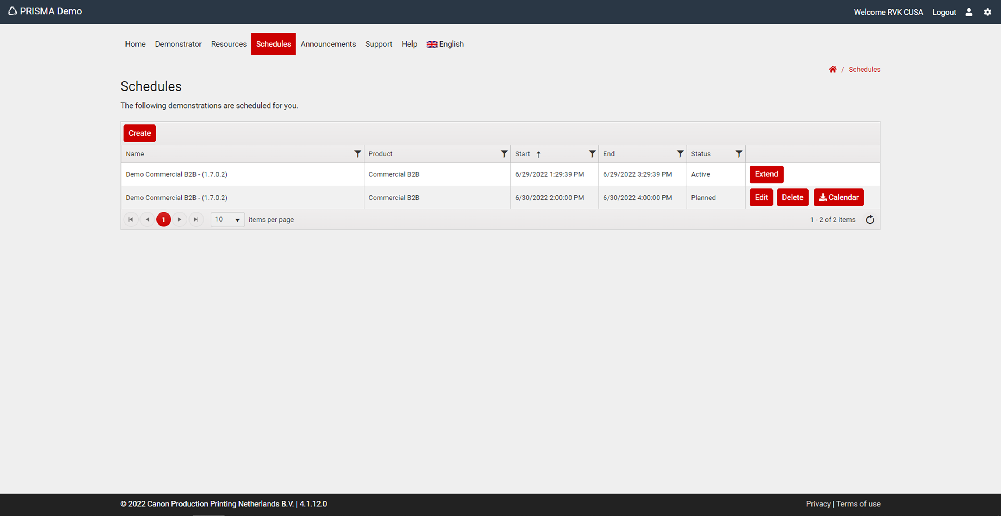1001x516 pixels.
Task: Open the Help menu item
Action: [409, 44]
